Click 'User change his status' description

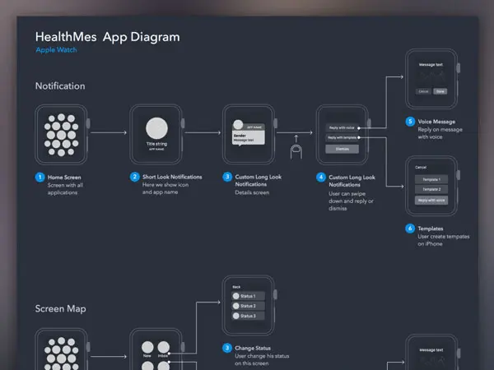click(x=262, y=359)
